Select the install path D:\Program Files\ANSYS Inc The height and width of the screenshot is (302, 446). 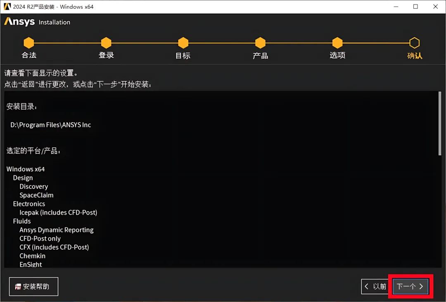(51, 125)
